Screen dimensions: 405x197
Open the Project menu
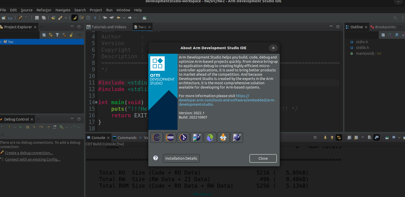(x=96, y=10)
